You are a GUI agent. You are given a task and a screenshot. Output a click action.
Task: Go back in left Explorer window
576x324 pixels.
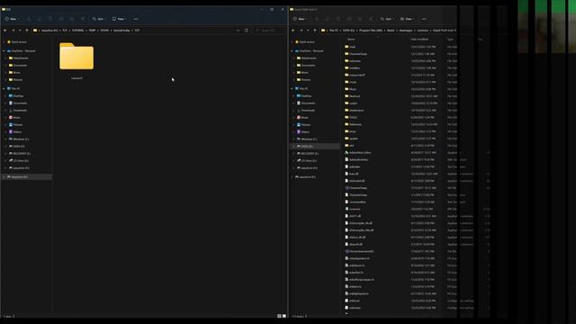pos(5,31)
